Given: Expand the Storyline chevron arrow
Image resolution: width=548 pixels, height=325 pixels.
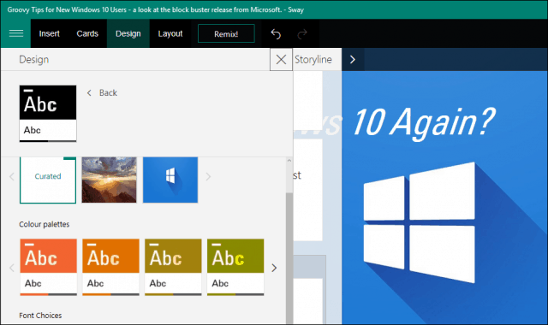Looking at the screenshot, I should click(353, 59).
